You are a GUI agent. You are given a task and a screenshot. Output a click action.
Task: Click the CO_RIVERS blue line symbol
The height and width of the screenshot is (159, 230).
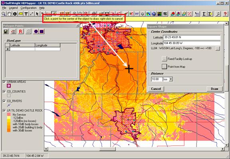coord(9,105)
